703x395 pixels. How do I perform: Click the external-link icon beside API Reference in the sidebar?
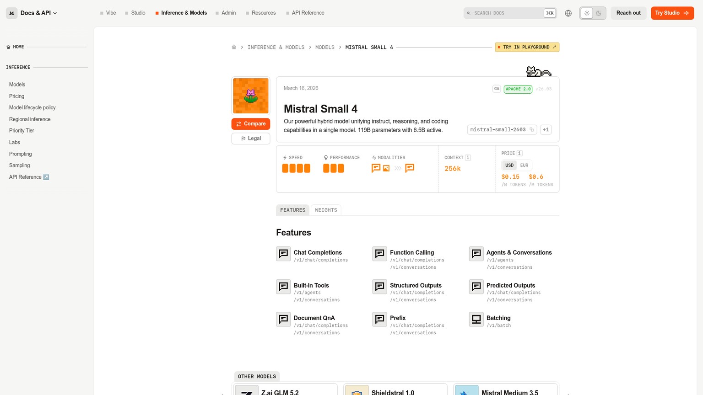46,177
